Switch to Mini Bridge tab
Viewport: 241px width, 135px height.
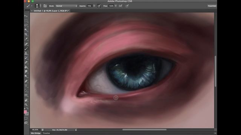(36, 133)
